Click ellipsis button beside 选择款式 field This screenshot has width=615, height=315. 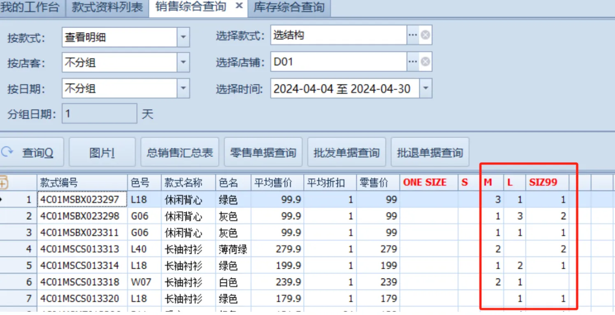(x=413, y=35)
